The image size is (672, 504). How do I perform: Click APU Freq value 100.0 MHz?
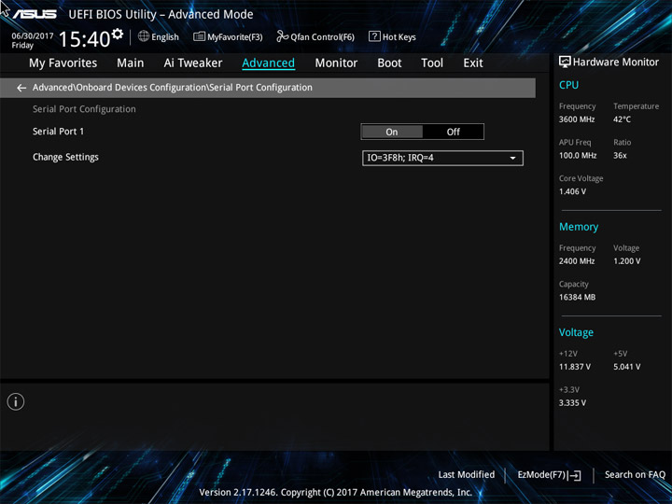(x=578, y=155)
